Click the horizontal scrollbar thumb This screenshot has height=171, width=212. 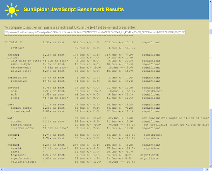click(x=103, y=169)
